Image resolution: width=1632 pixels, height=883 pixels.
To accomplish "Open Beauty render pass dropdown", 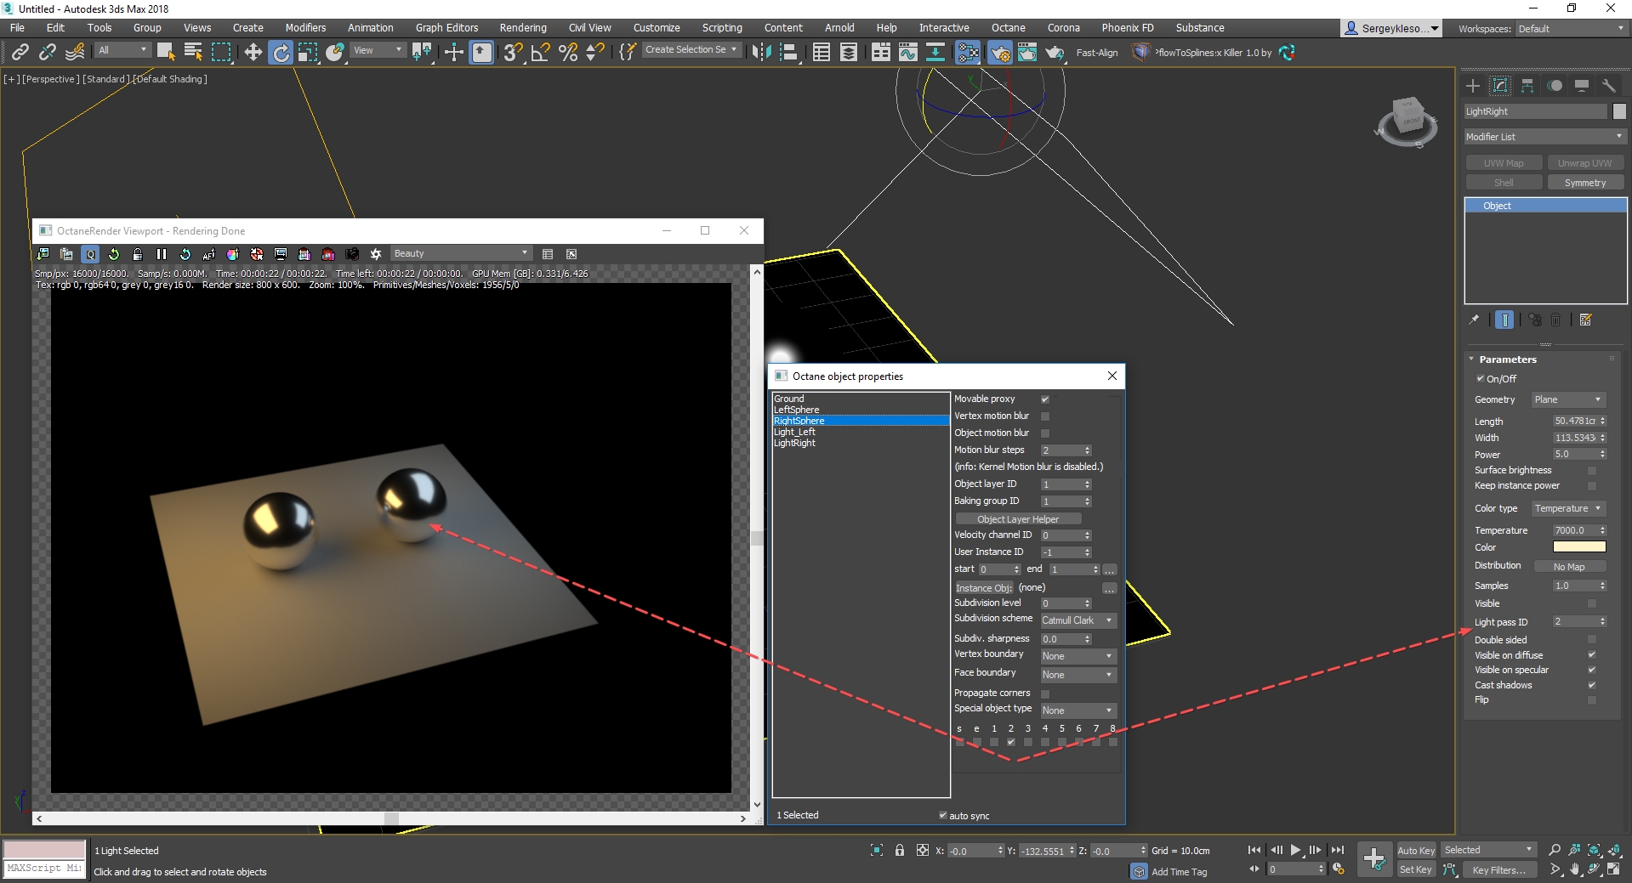I will click(461, 254).
